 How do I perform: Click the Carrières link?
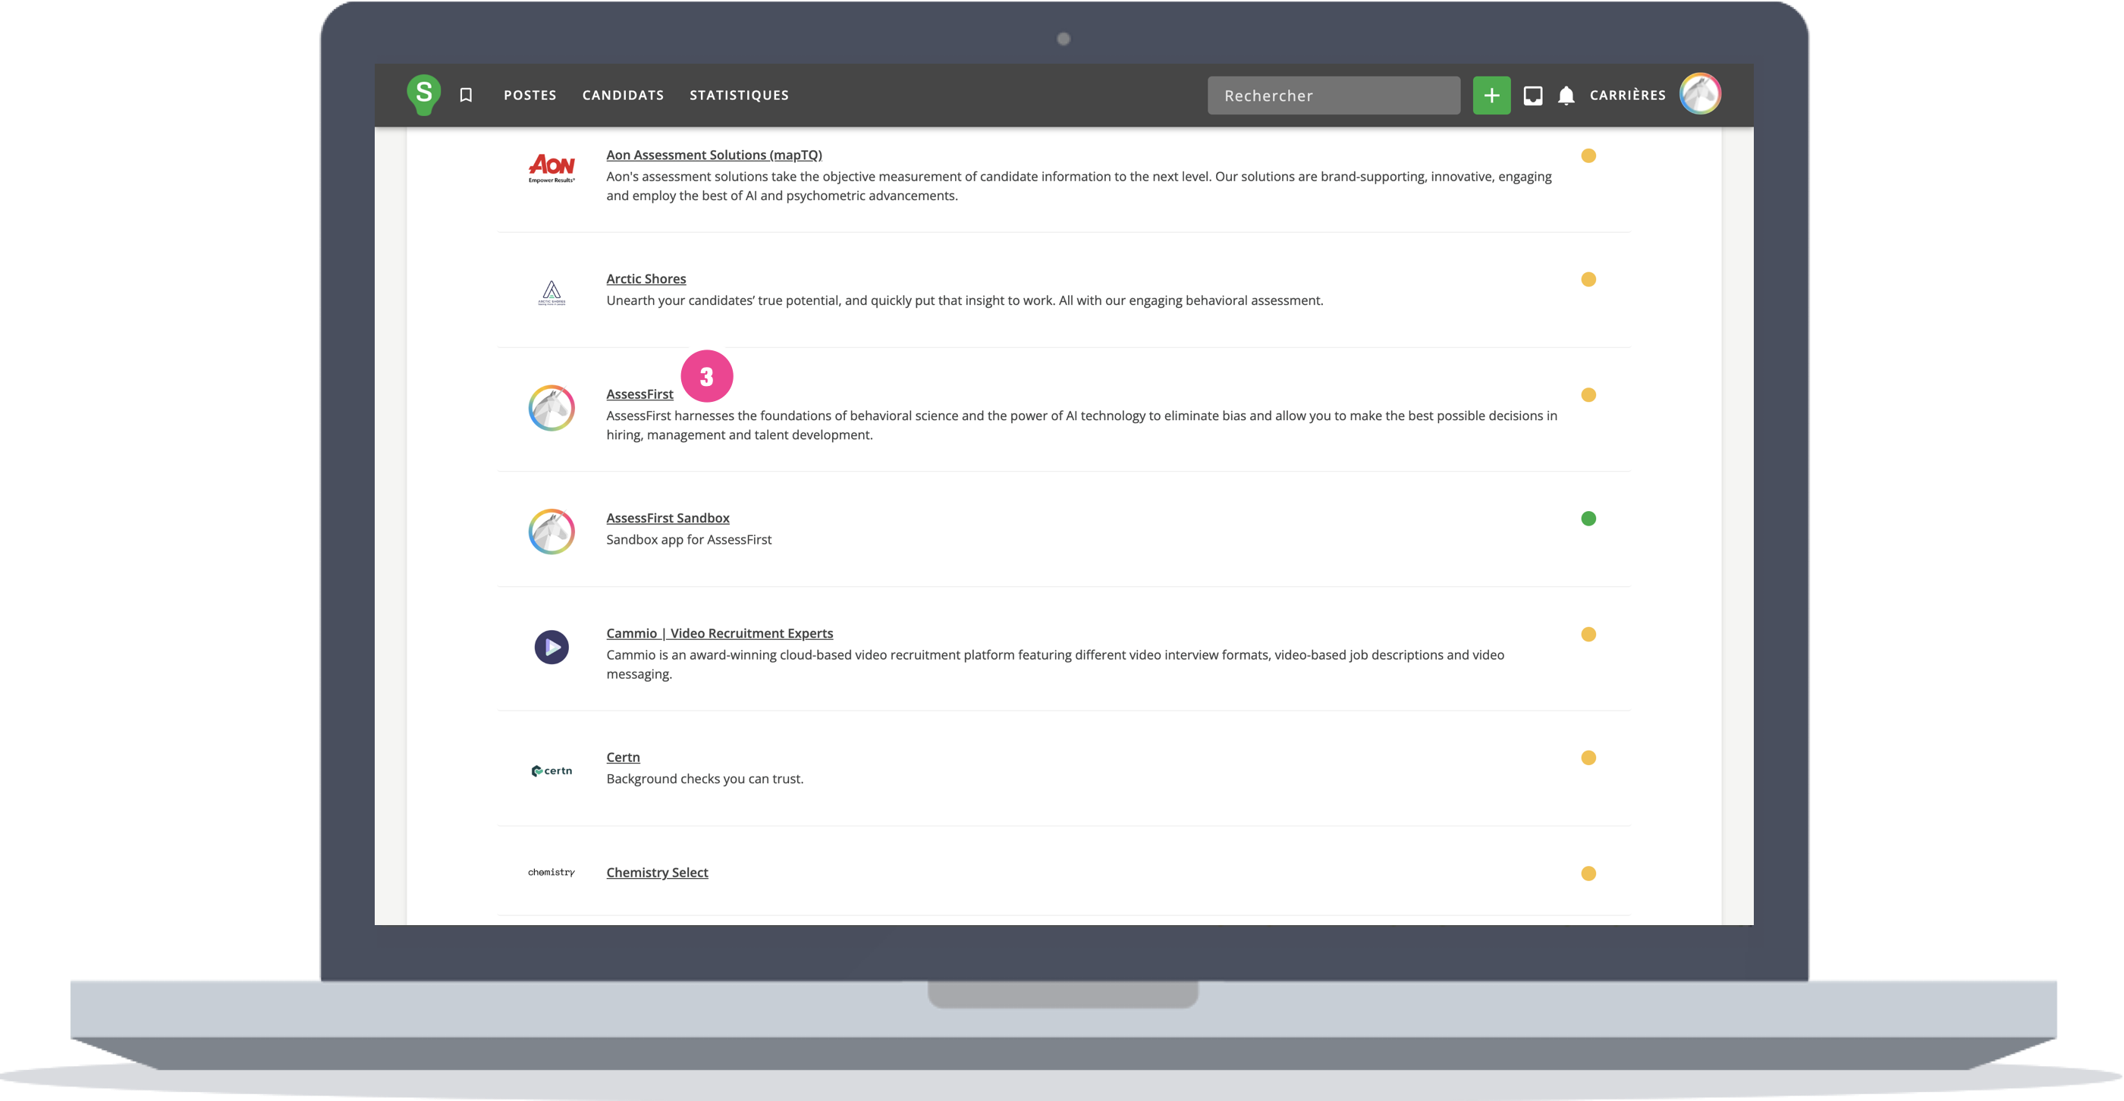click(1627, 96)
